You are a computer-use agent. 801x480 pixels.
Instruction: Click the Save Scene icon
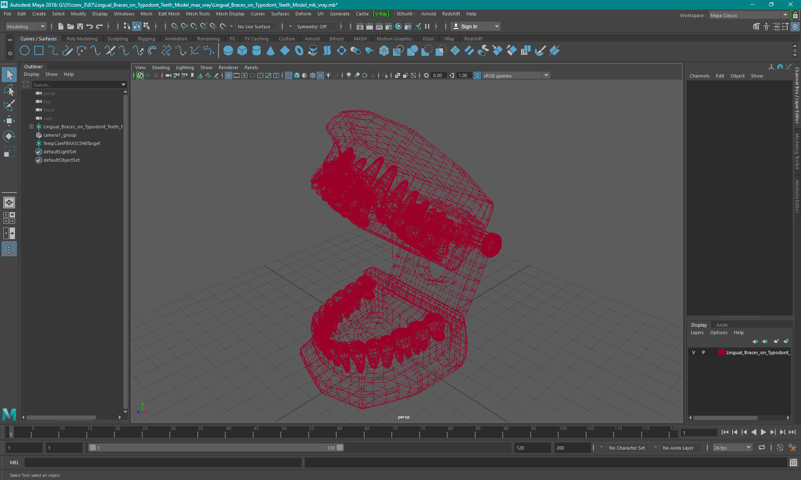point(80,26)
